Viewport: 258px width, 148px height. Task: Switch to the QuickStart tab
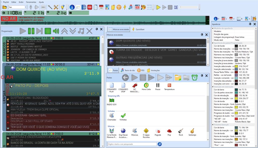(138, 29)
